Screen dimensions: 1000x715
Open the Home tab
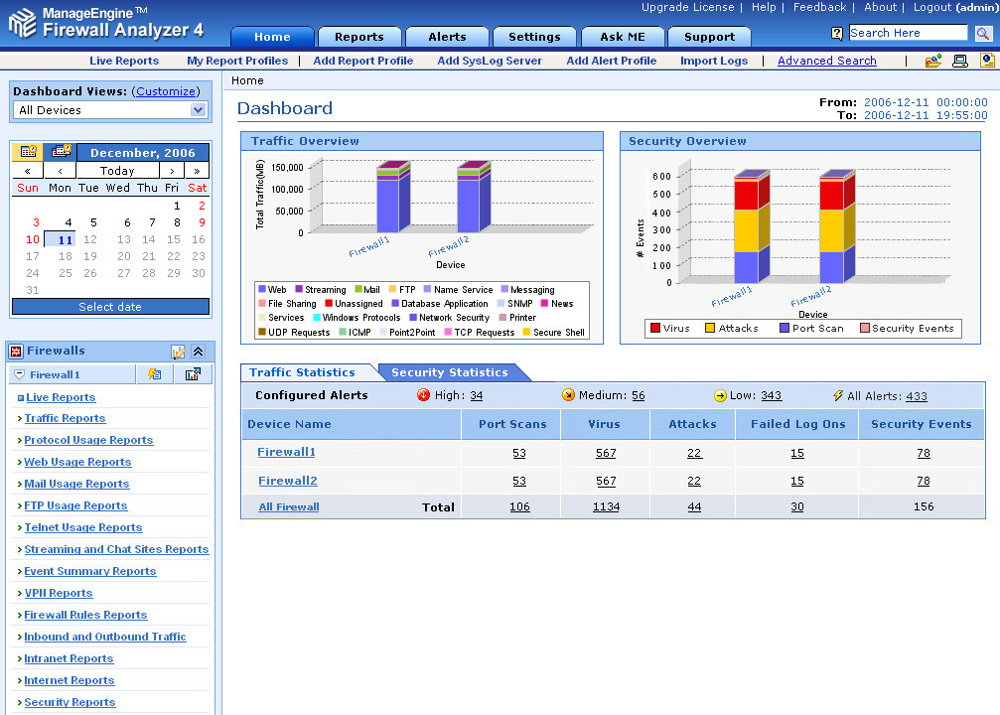tap(272, 37)
